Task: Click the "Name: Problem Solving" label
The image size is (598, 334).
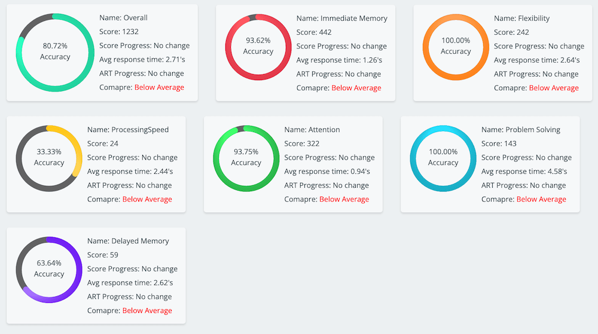Action: coord(520,130)
